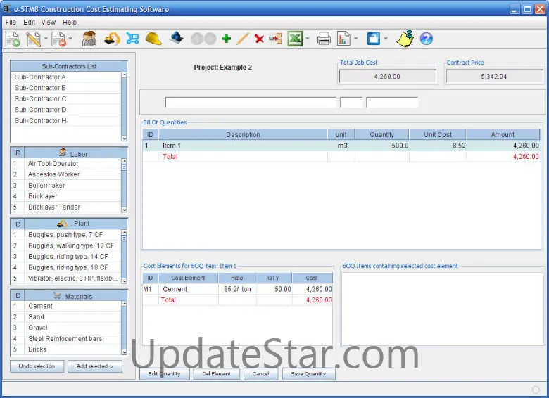Select Sub-Contractor C in the list

click(66, 98)
